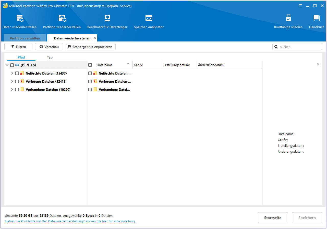
Task: Open the Speicher-Analysator tool
Action: click(x=149, y=22)
